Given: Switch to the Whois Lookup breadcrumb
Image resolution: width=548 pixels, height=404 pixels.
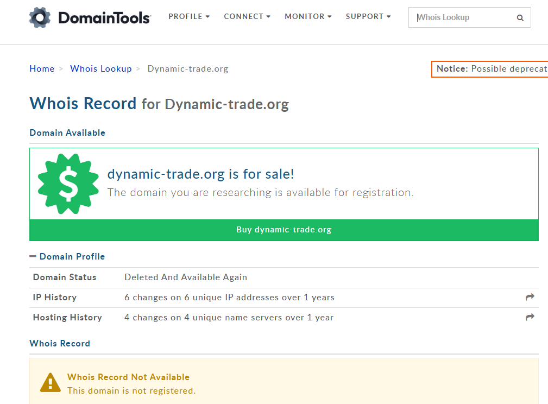Looking at the screenshot, I should (100, 68).
